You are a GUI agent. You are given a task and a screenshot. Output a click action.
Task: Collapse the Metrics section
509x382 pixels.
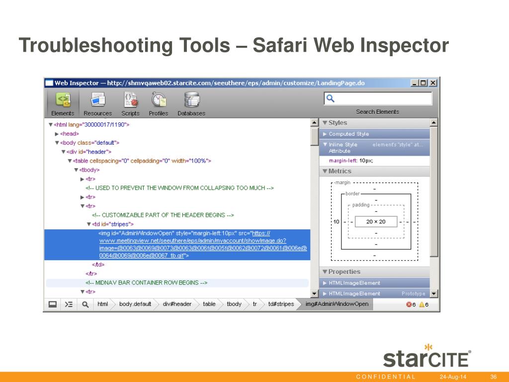[325, 171]
